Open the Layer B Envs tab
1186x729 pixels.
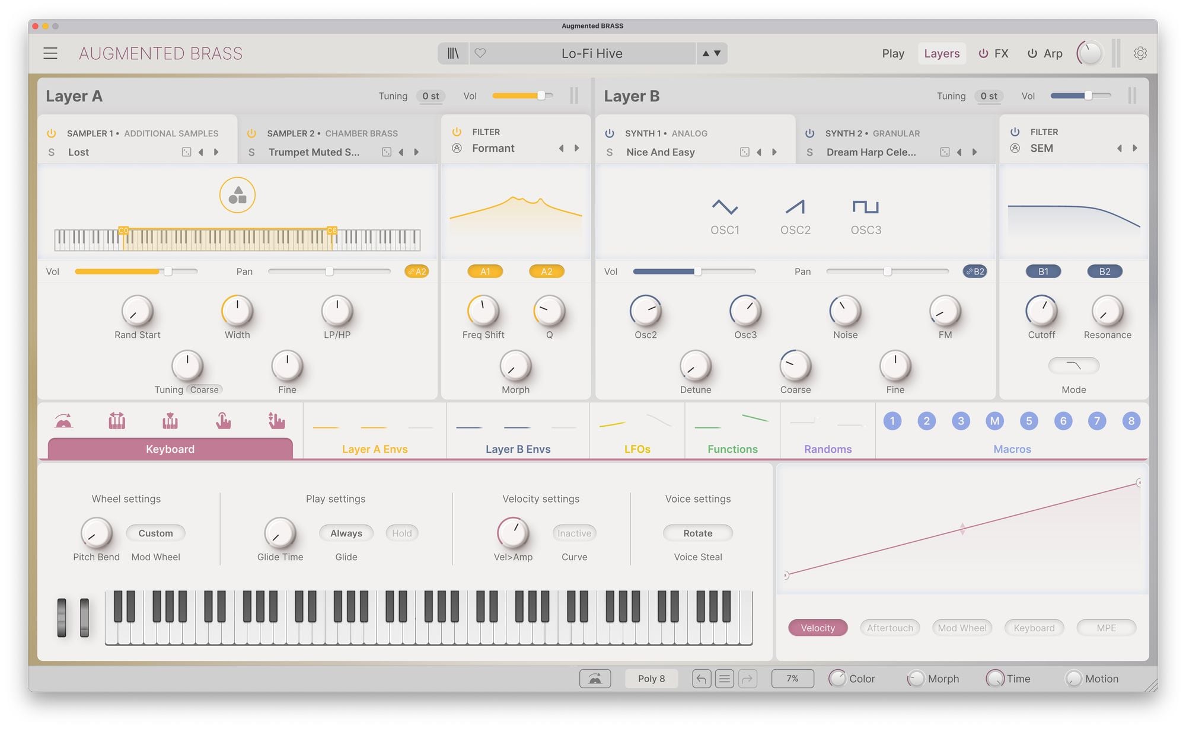[518, 449]
